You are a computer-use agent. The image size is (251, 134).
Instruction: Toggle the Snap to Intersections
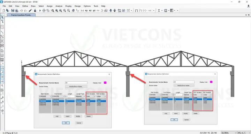2,77
